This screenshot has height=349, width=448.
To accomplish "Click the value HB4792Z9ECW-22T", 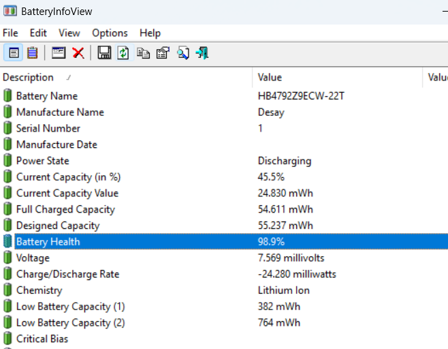I will 301,96.
